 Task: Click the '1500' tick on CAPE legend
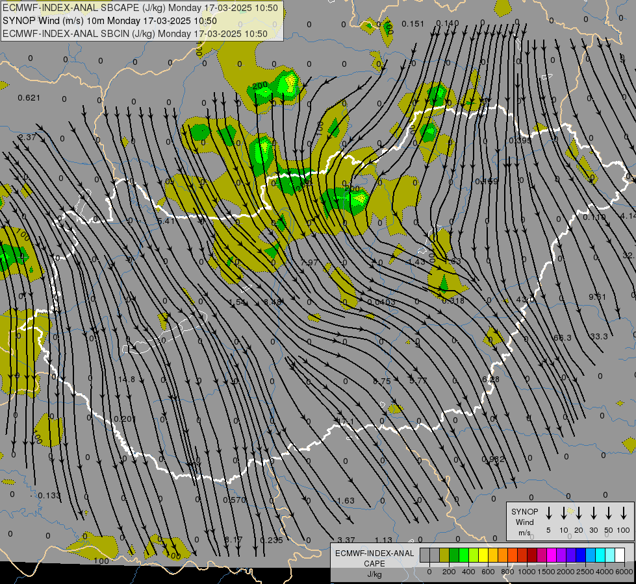[546, 572]
